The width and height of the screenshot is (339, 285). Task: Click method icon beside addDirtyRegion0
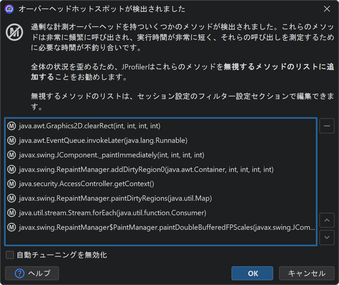(12, 169)
